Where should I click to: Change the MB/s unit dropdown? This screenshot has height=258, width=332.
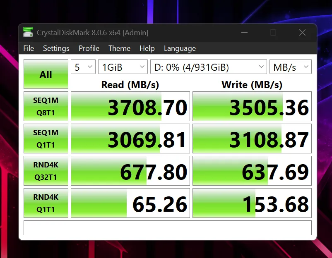[290, 67]
